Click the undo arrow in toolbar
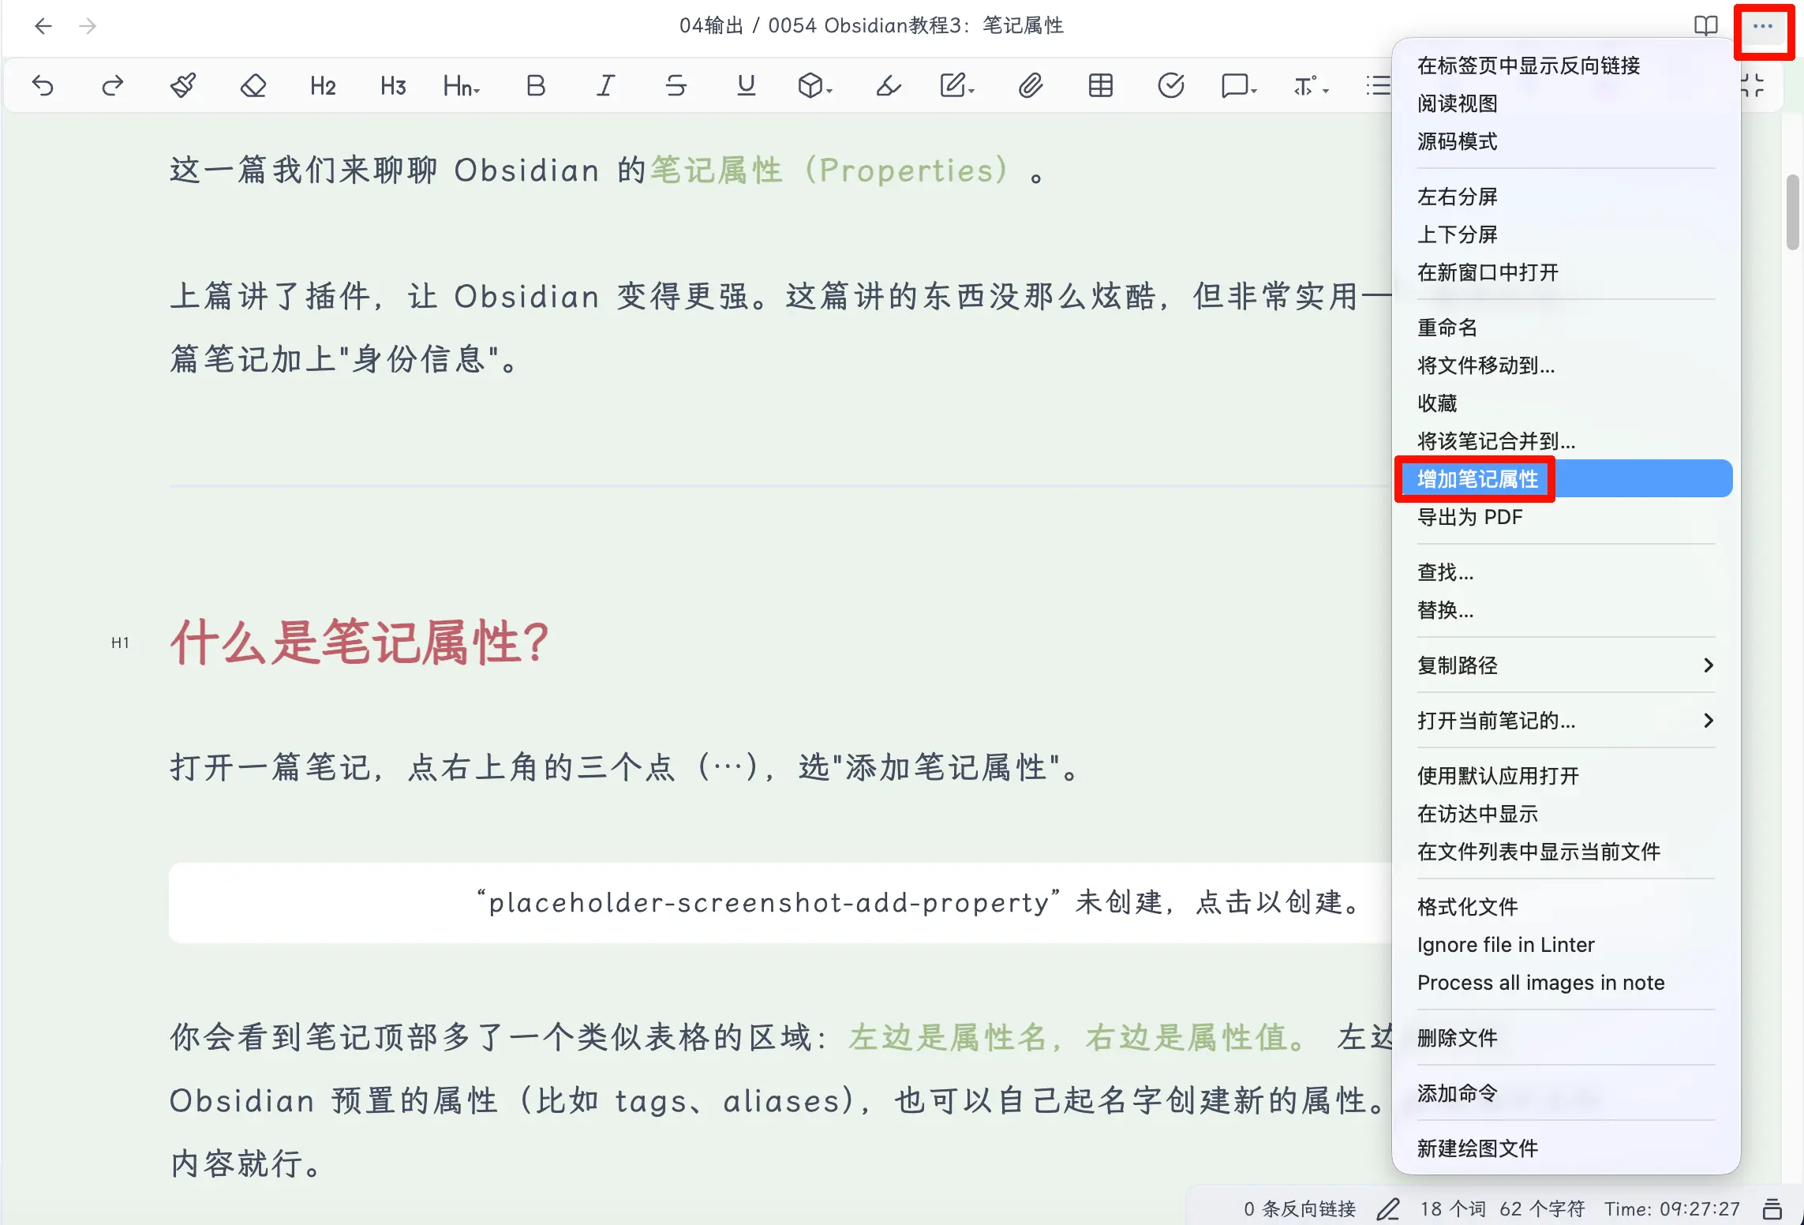The width and height of the screenshot is (1804, 1225). [x=43, y=85]
